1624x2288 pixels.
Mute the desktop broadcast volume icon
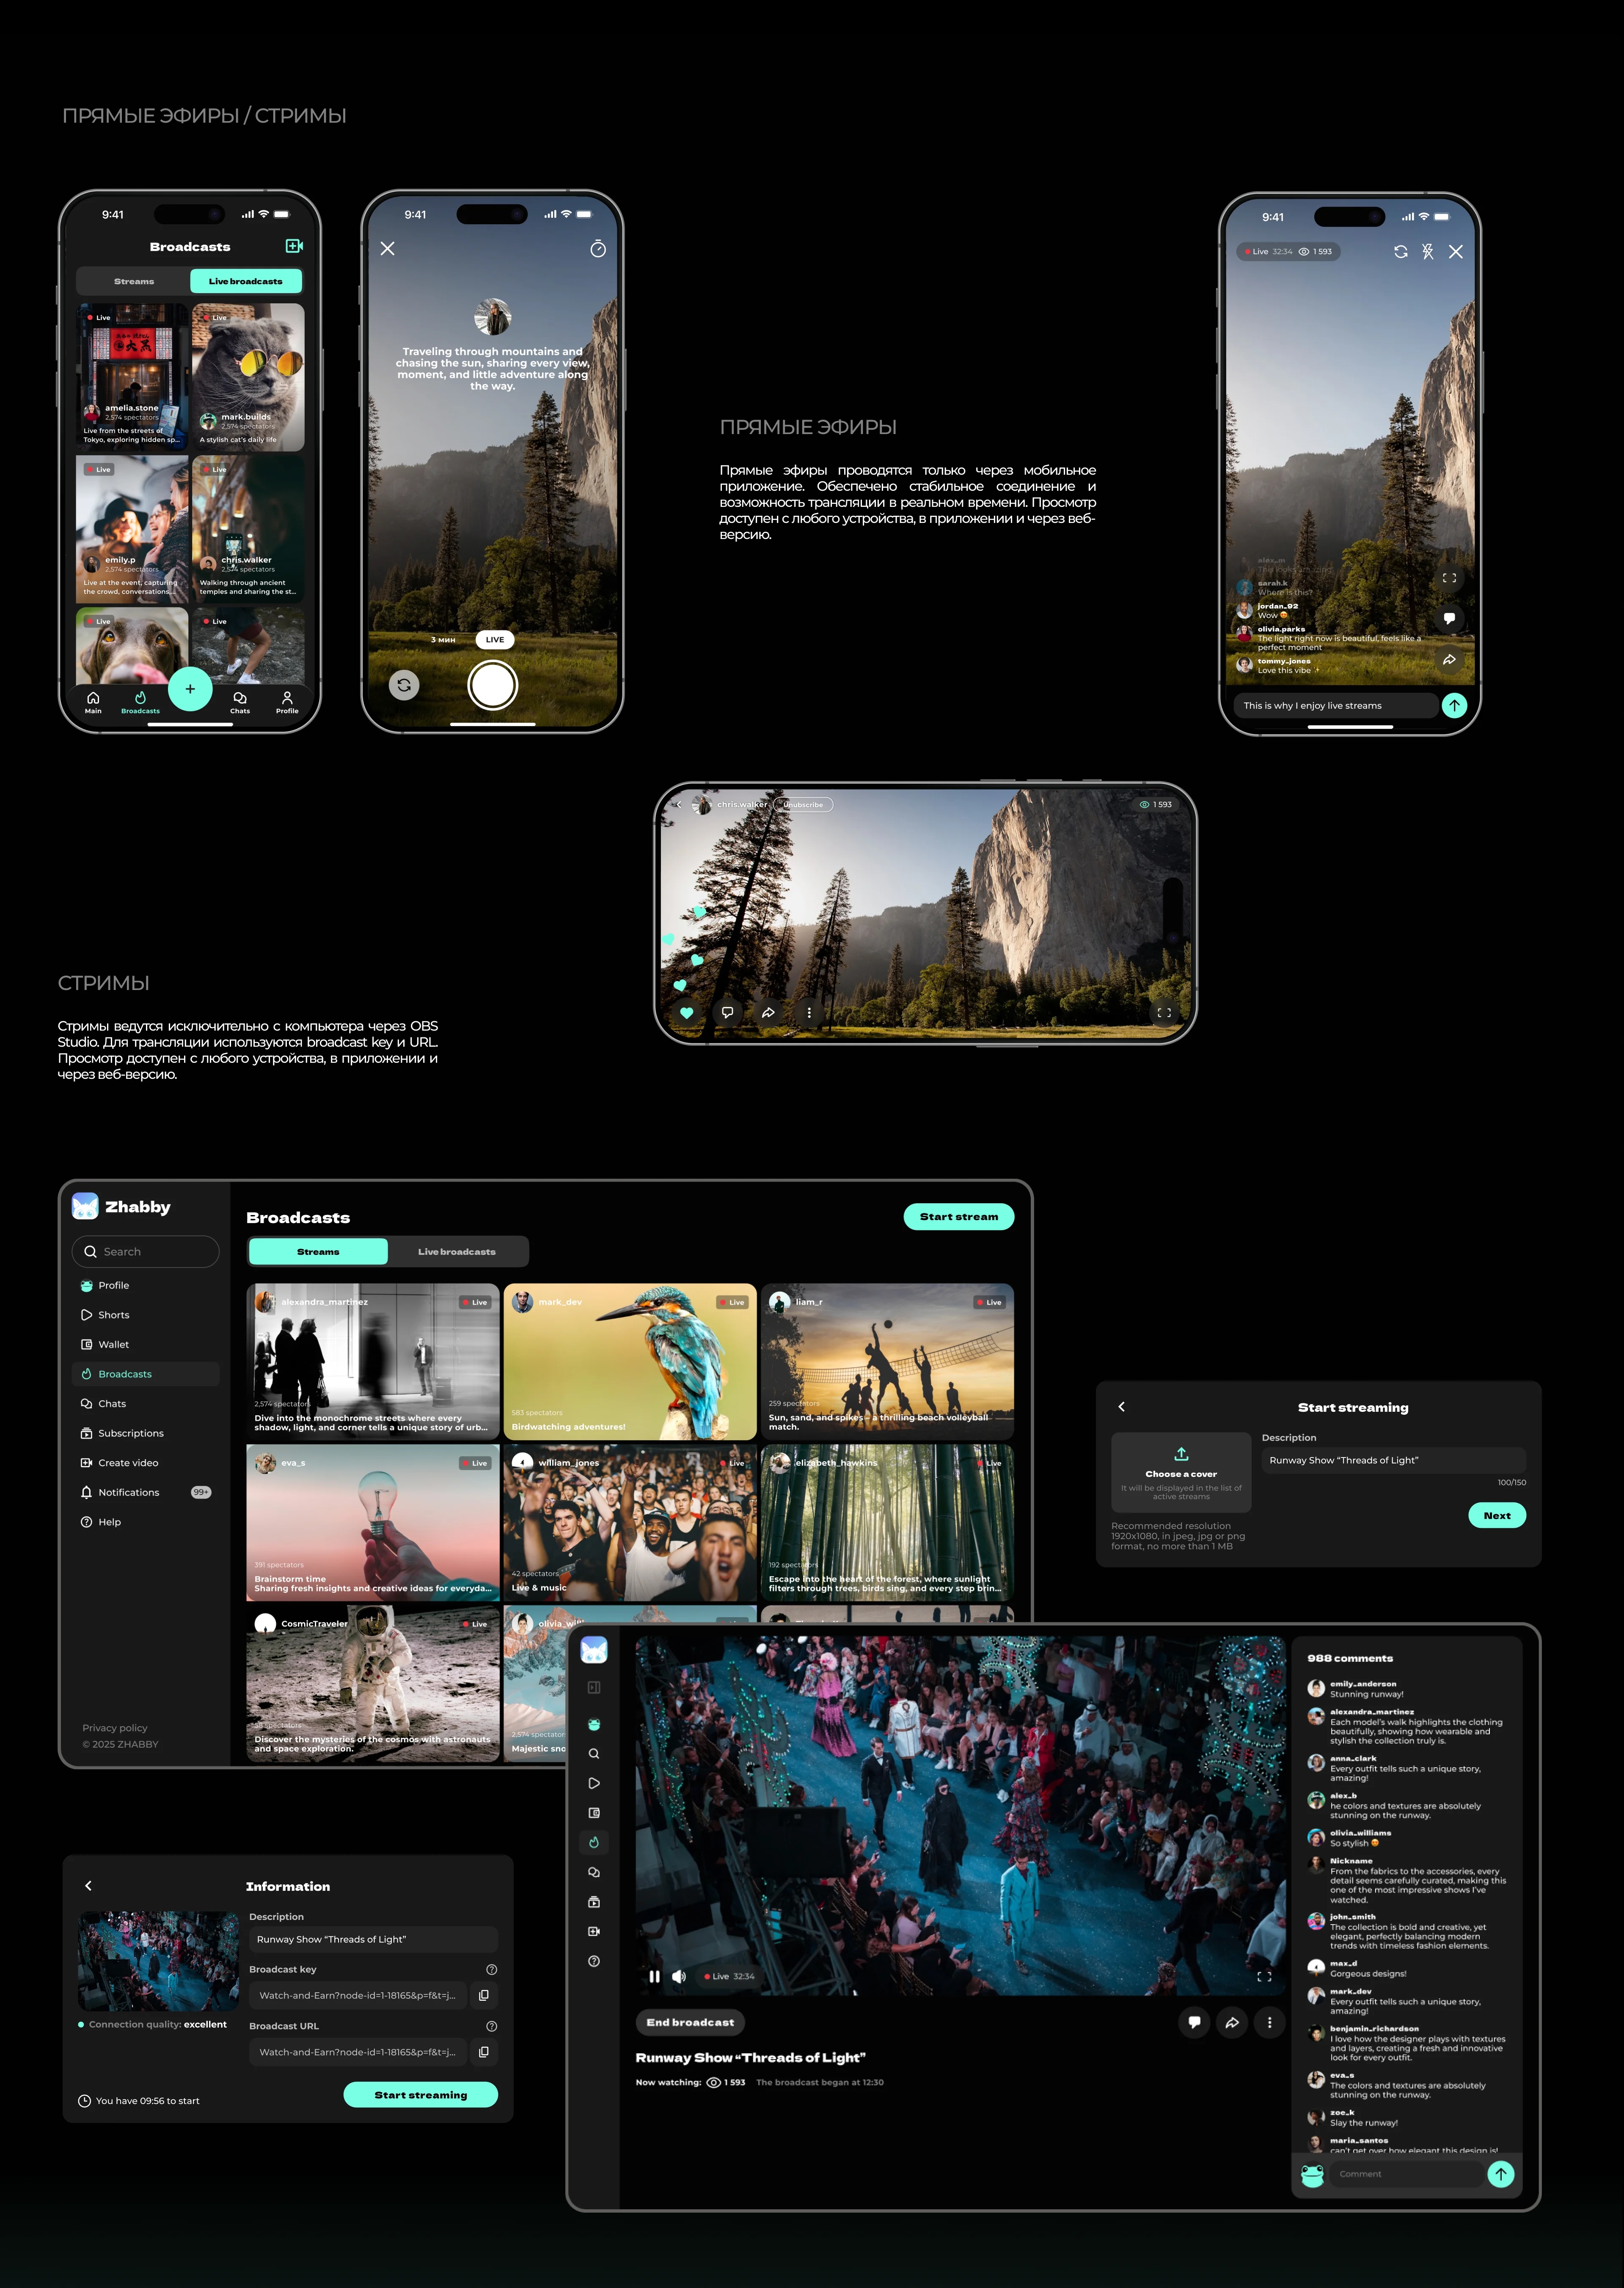point(679,1976)
